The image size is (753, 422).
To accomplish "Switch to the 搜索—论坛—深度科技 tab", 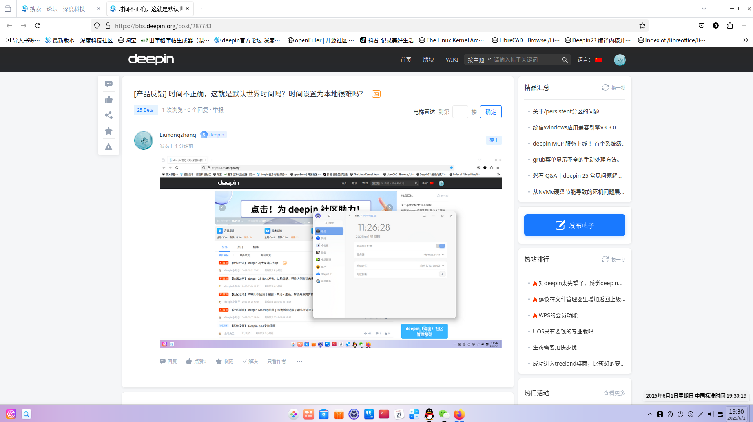I will tap(61, 9).
